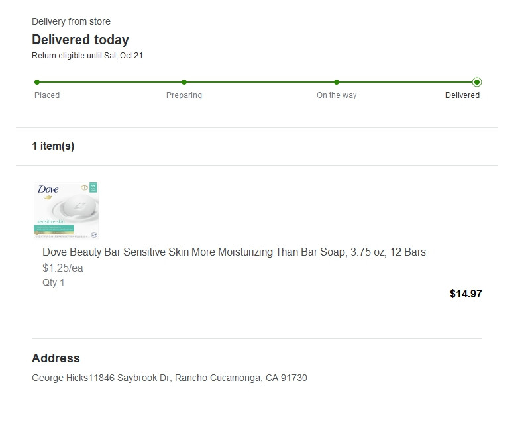Click the On the way step dot
Viewport: 530px width, 428px height.
[x=337, y=82]
